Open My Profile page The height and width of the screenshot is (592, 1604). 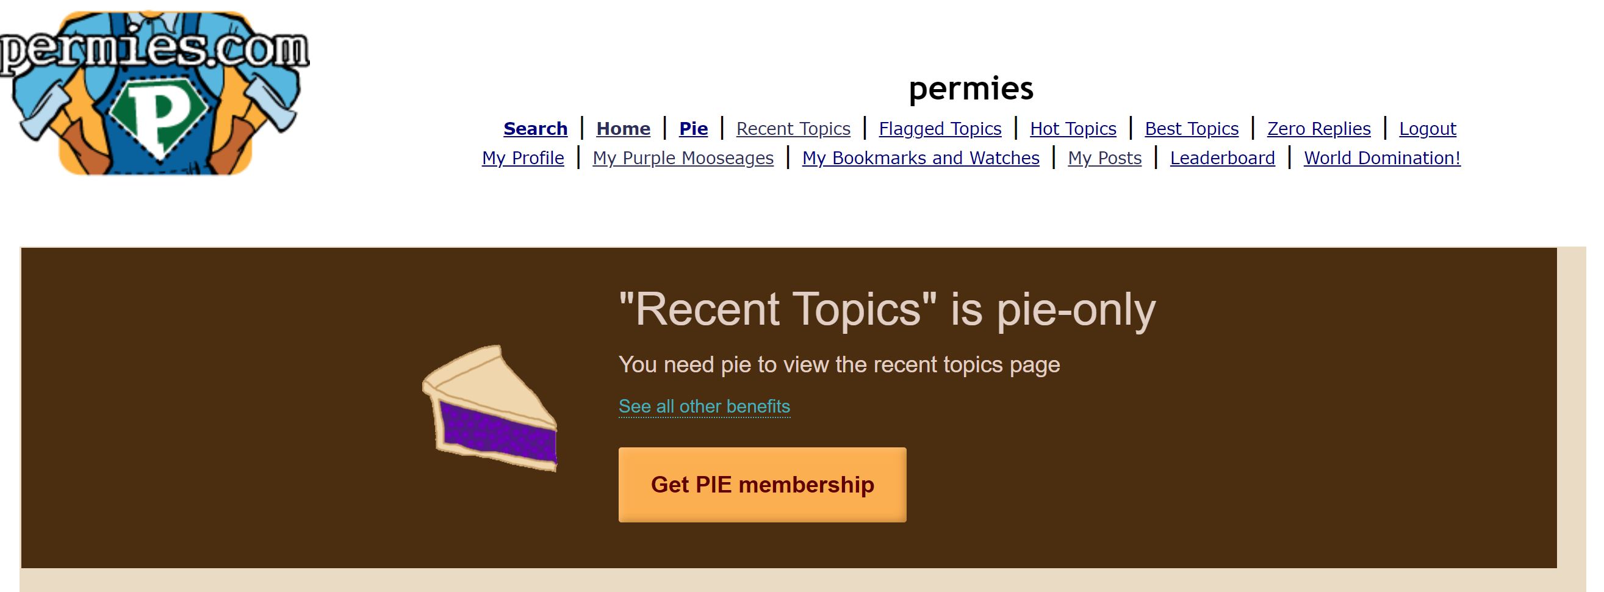[523, 158]
